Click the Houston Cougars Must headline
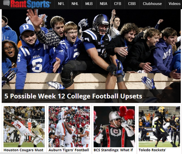Viewport: 182px width, 154px height. click(23, 150)
